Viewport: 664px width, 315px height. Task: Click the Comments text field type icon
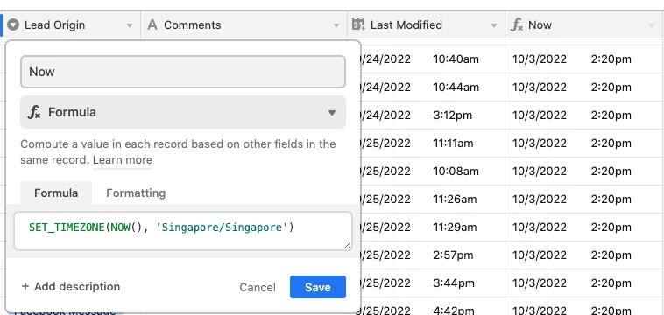tap(152, 25)
